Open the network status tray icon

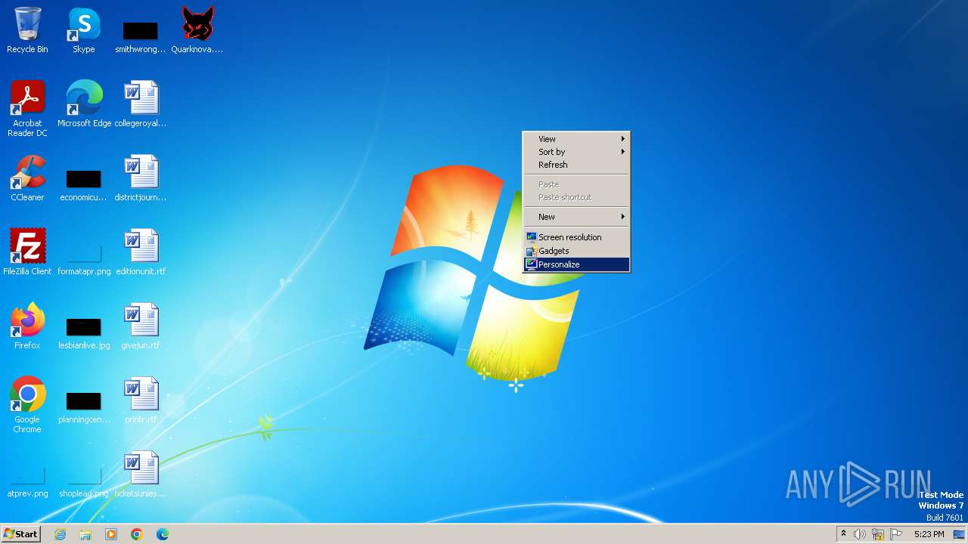coord(878,534)
